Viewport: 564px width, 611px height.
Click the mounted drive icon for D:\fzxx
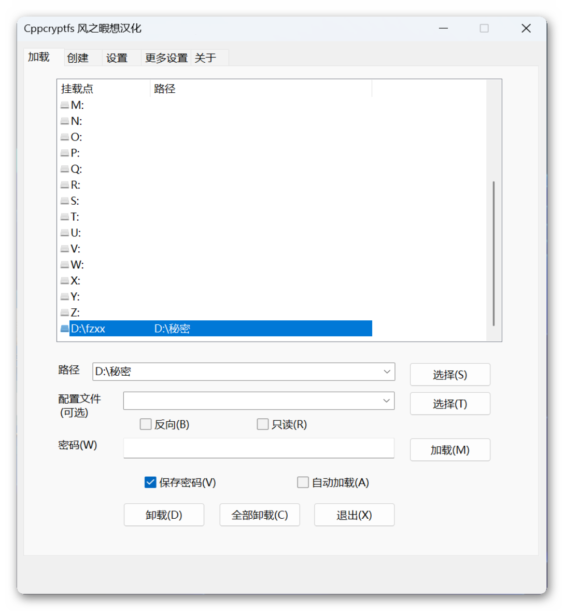tap(65, 329)
